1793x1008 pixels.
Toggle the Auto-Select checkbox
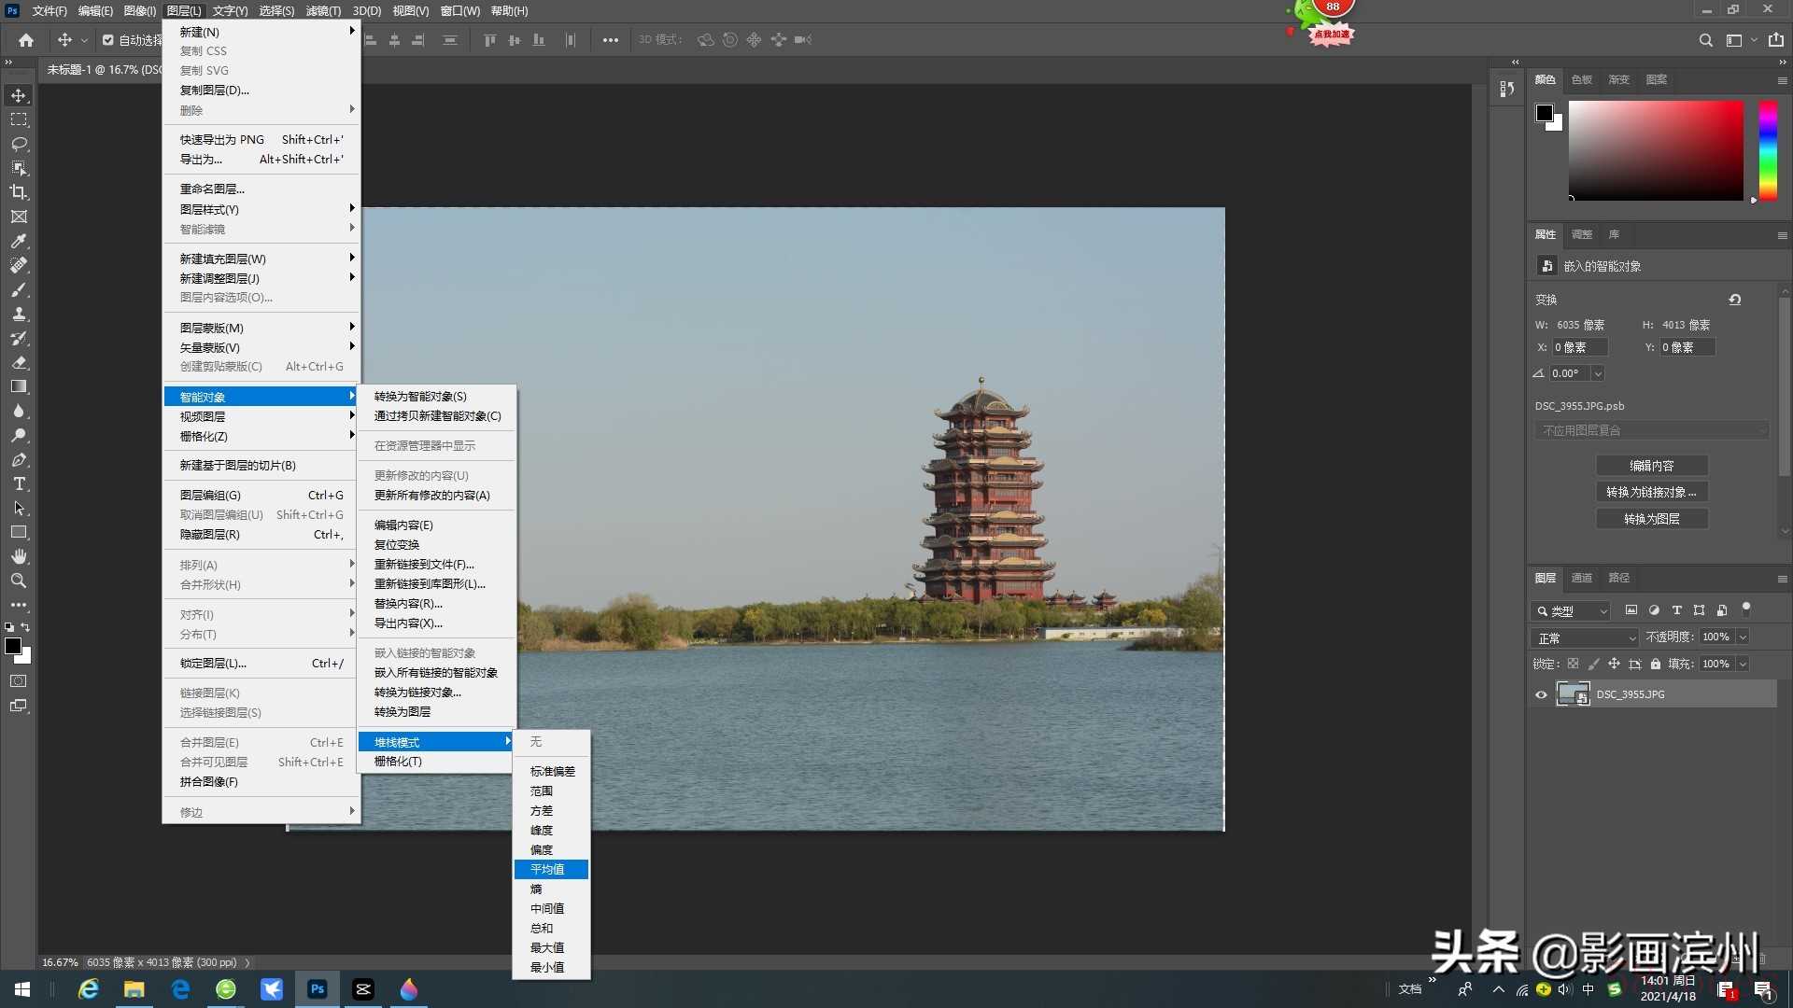(108, 40)
